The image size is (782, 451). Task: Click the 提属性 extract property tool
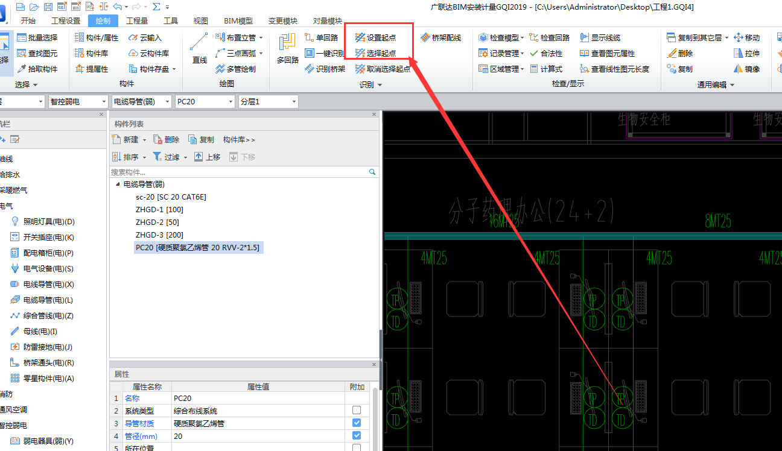[92, 69]
